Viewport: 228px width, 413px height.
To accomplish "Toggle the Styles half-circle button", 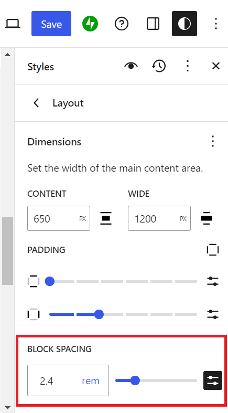I will (x=184, y=24).
